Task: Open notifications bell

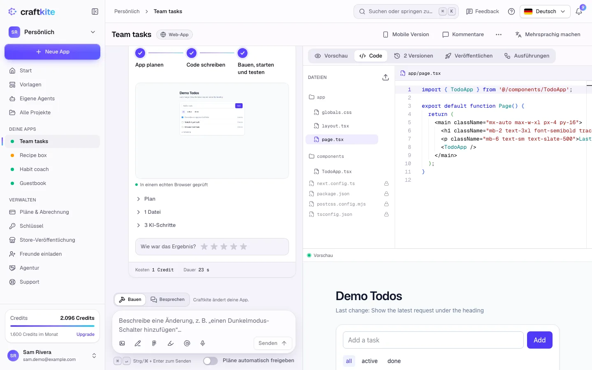Action: (x=579, y=12)
